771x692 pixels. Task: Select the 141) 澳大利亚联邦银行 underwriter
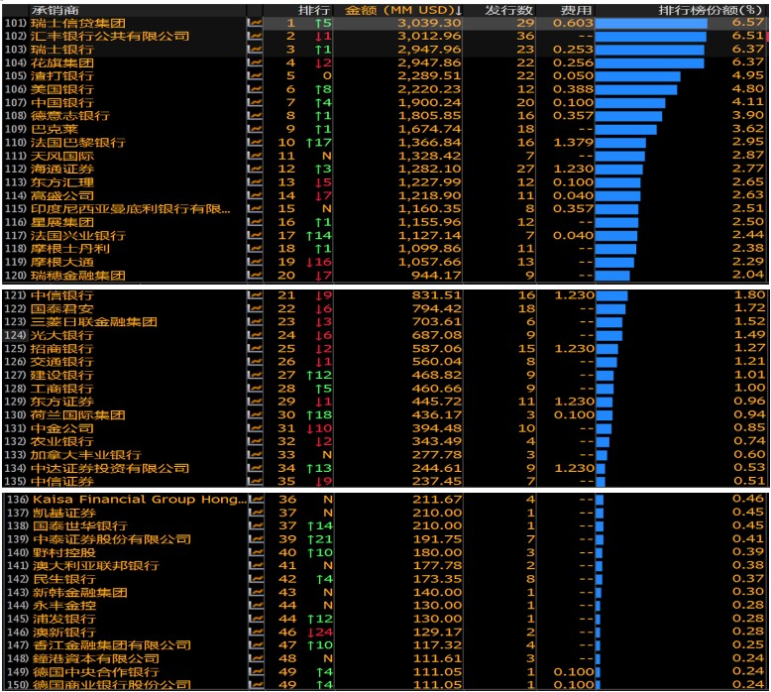(96, 566)
